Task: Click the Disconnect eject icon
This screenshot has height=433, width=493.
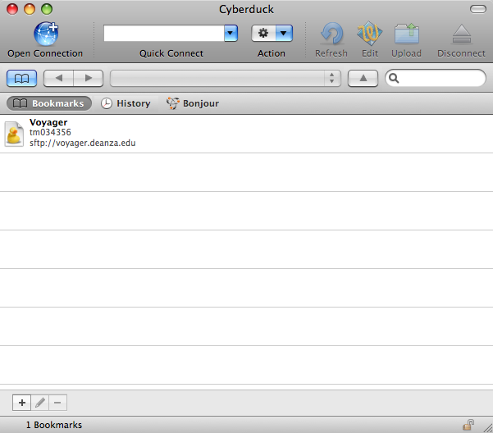Action: click(461, 34)
